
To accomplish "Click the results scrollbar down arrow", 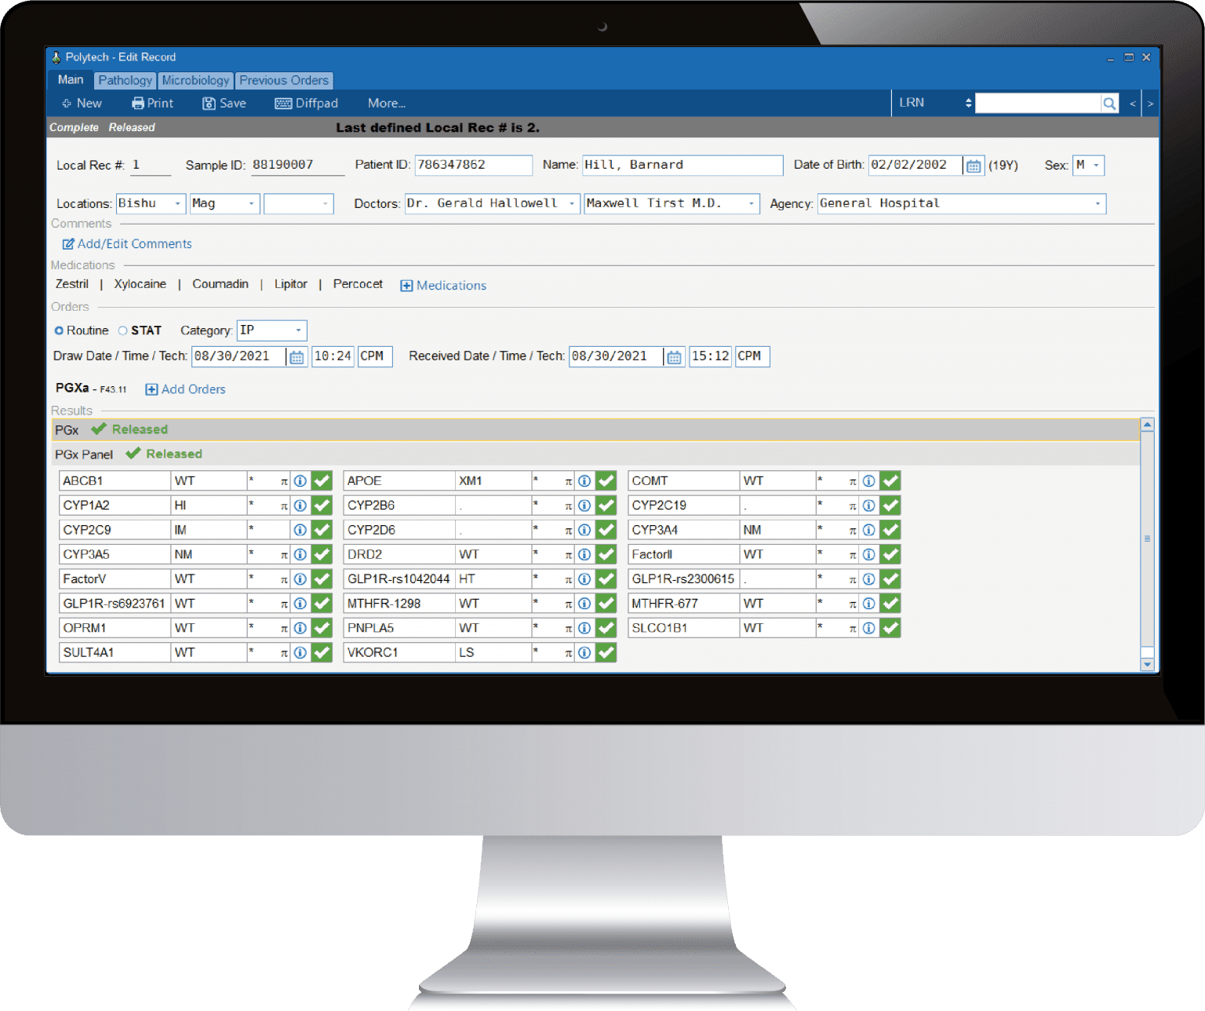I will click(1147, 665).
